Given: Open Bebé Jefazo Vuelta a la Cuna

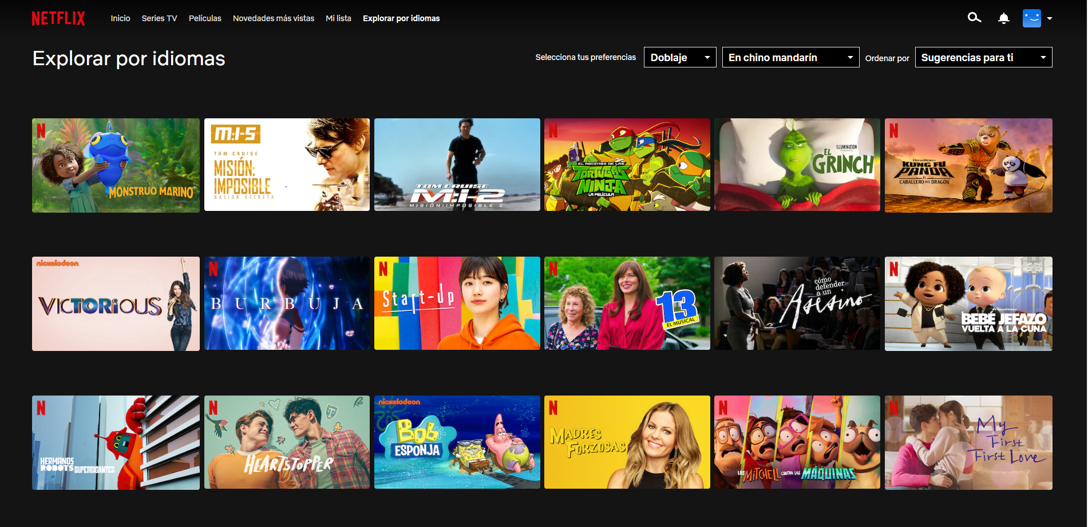Looking at the screenshot, I should (x=968, y=304).
